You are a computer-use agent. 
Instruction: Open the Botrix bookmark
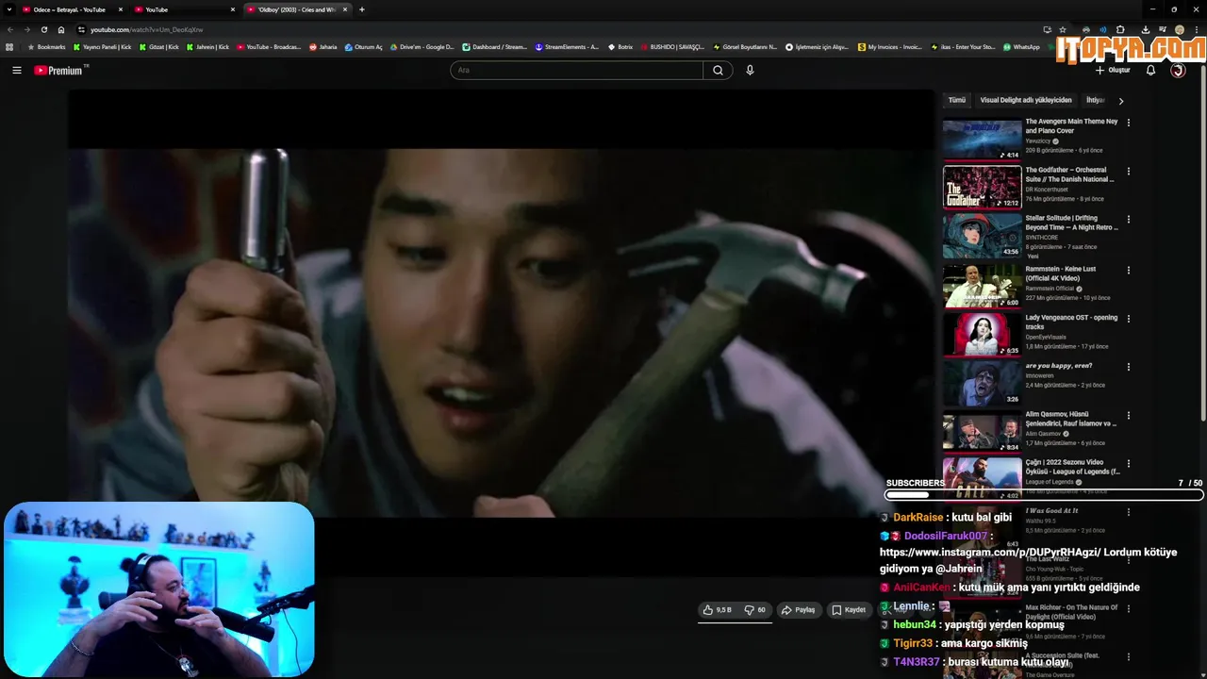(620, 46)
